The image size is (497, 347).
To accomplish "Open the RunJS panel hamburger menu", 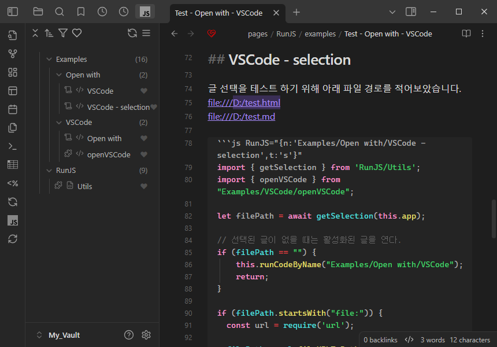I will click(146, 33).
